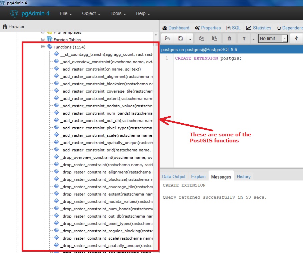303x253 pixels.
Task: Select the Functions (1154) tree item
Action: [x=69, y=47]
